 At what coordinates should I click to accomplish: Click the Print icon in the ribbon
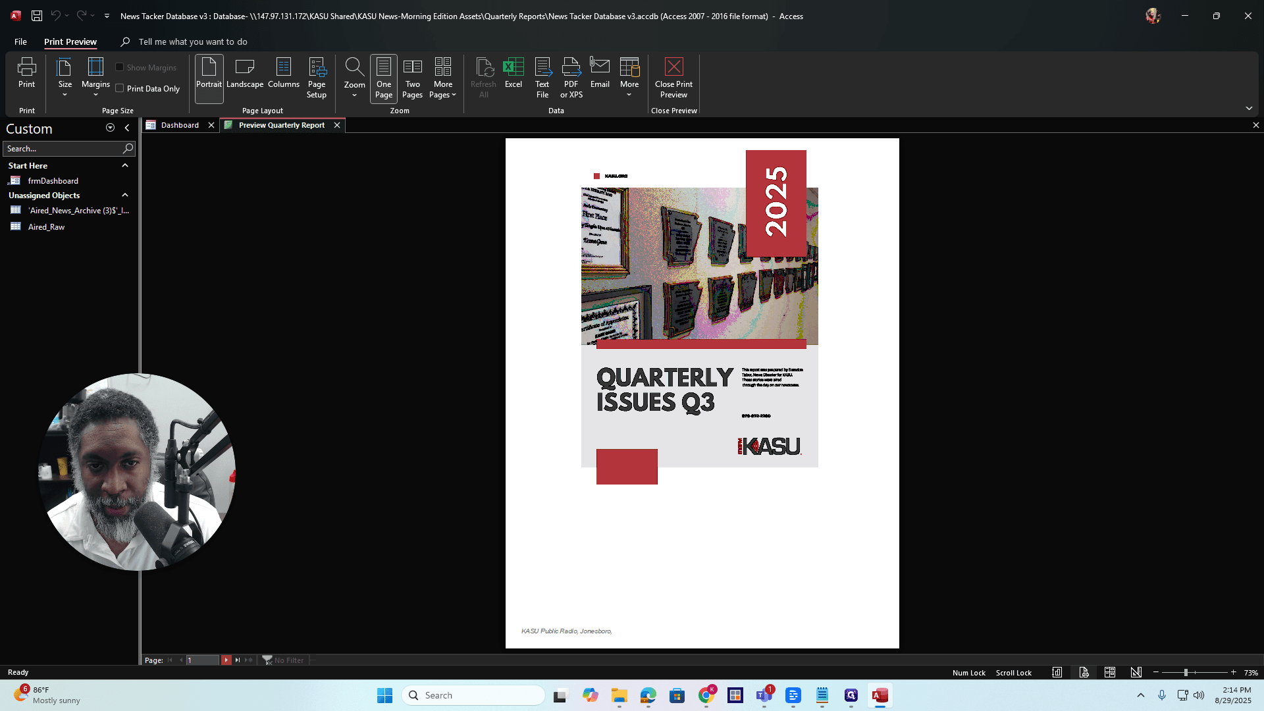(x=27, y=73)
